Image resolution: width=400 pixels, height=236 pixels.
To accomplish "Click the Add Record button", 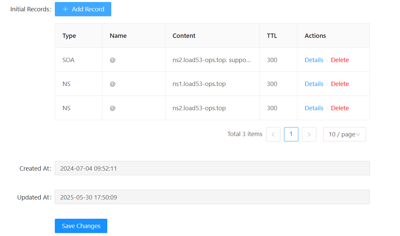I will tap(83, 9).
